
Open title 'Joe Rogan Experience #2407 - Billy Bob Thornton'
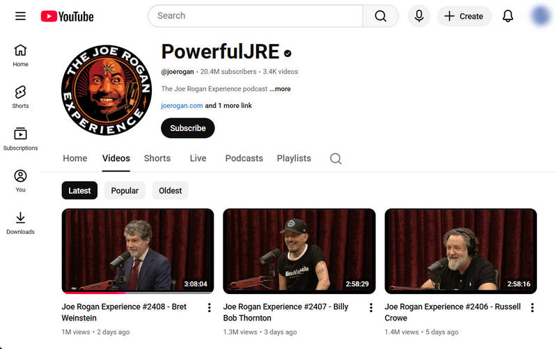click(x=285, y=312)
